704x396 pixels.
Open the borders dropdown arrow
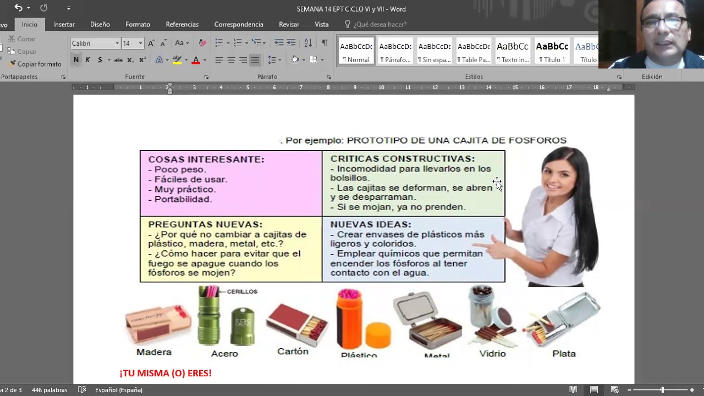point(322,60)
